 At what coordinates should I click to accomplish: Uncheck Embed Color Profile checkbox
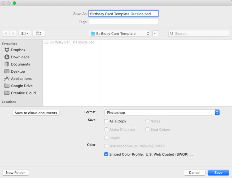[106, 154]
